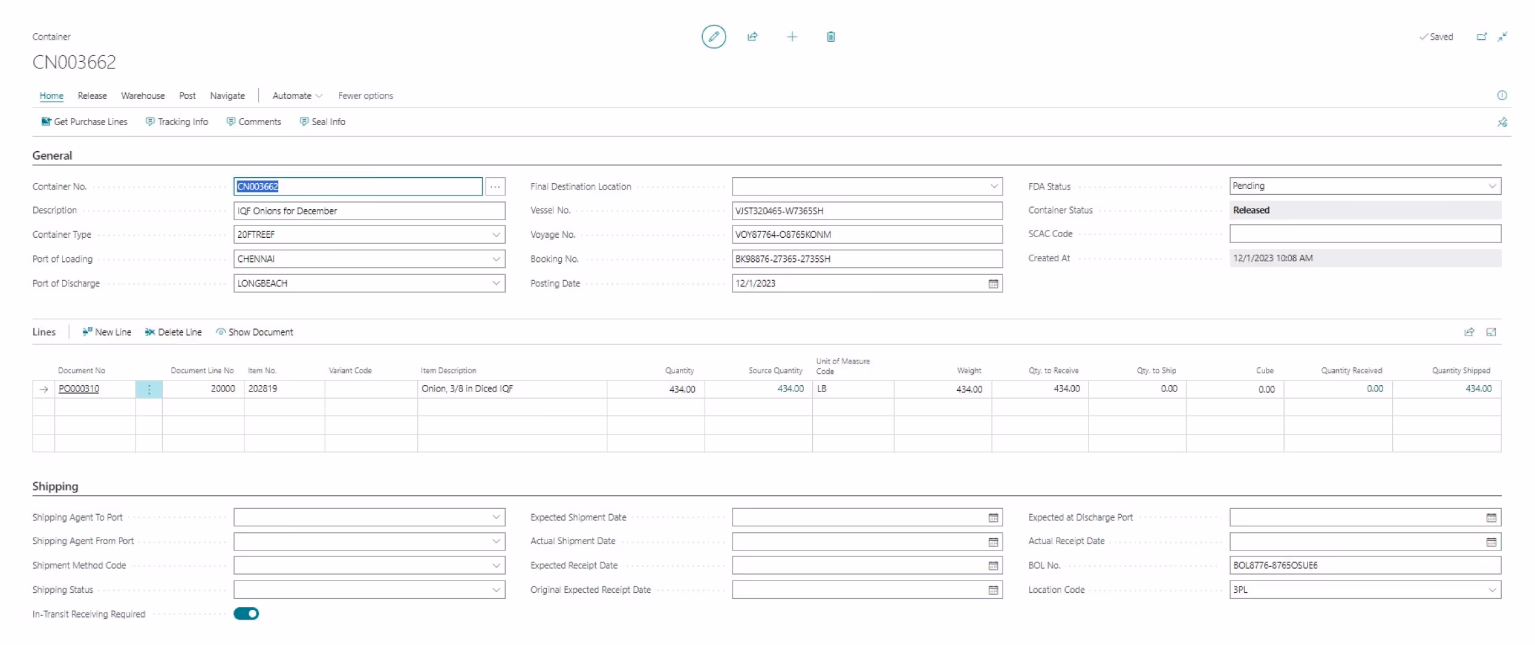
Task: Open Container No. lookup ellipsis button
Action: point(495,186)
